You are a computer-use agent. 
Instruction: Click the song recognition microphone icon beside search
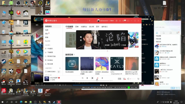point(89,21)
